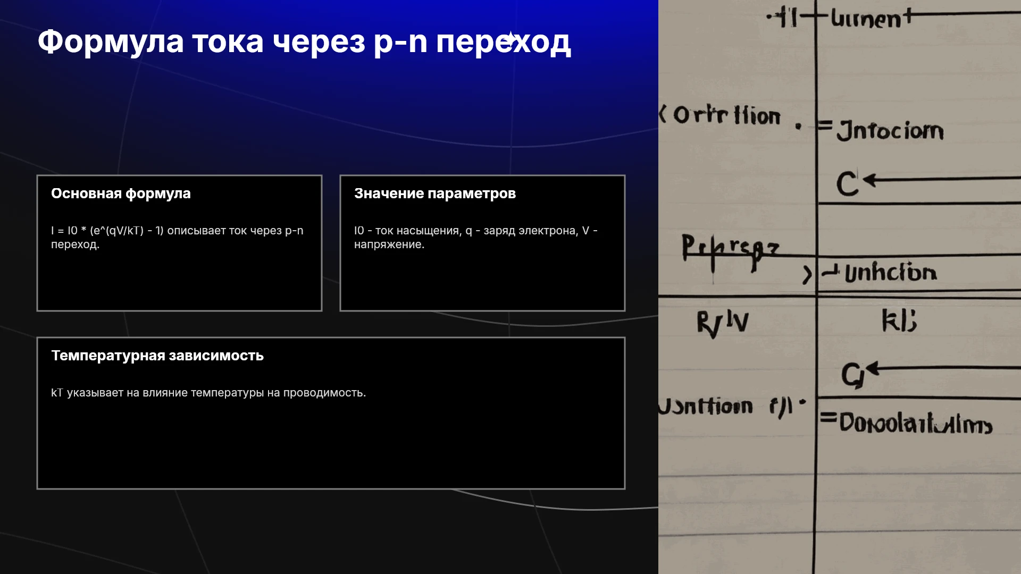Image resolution: width=1021 pixels, height=574 pixels.
Task: Click empty area inside the 'Температурная зависимость' card
Action: pyautogui.click(x=331, y=446)
